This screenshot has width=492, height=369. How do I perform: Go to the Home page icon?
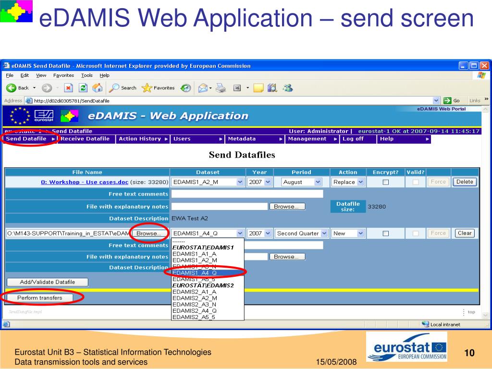click(97, 88)
